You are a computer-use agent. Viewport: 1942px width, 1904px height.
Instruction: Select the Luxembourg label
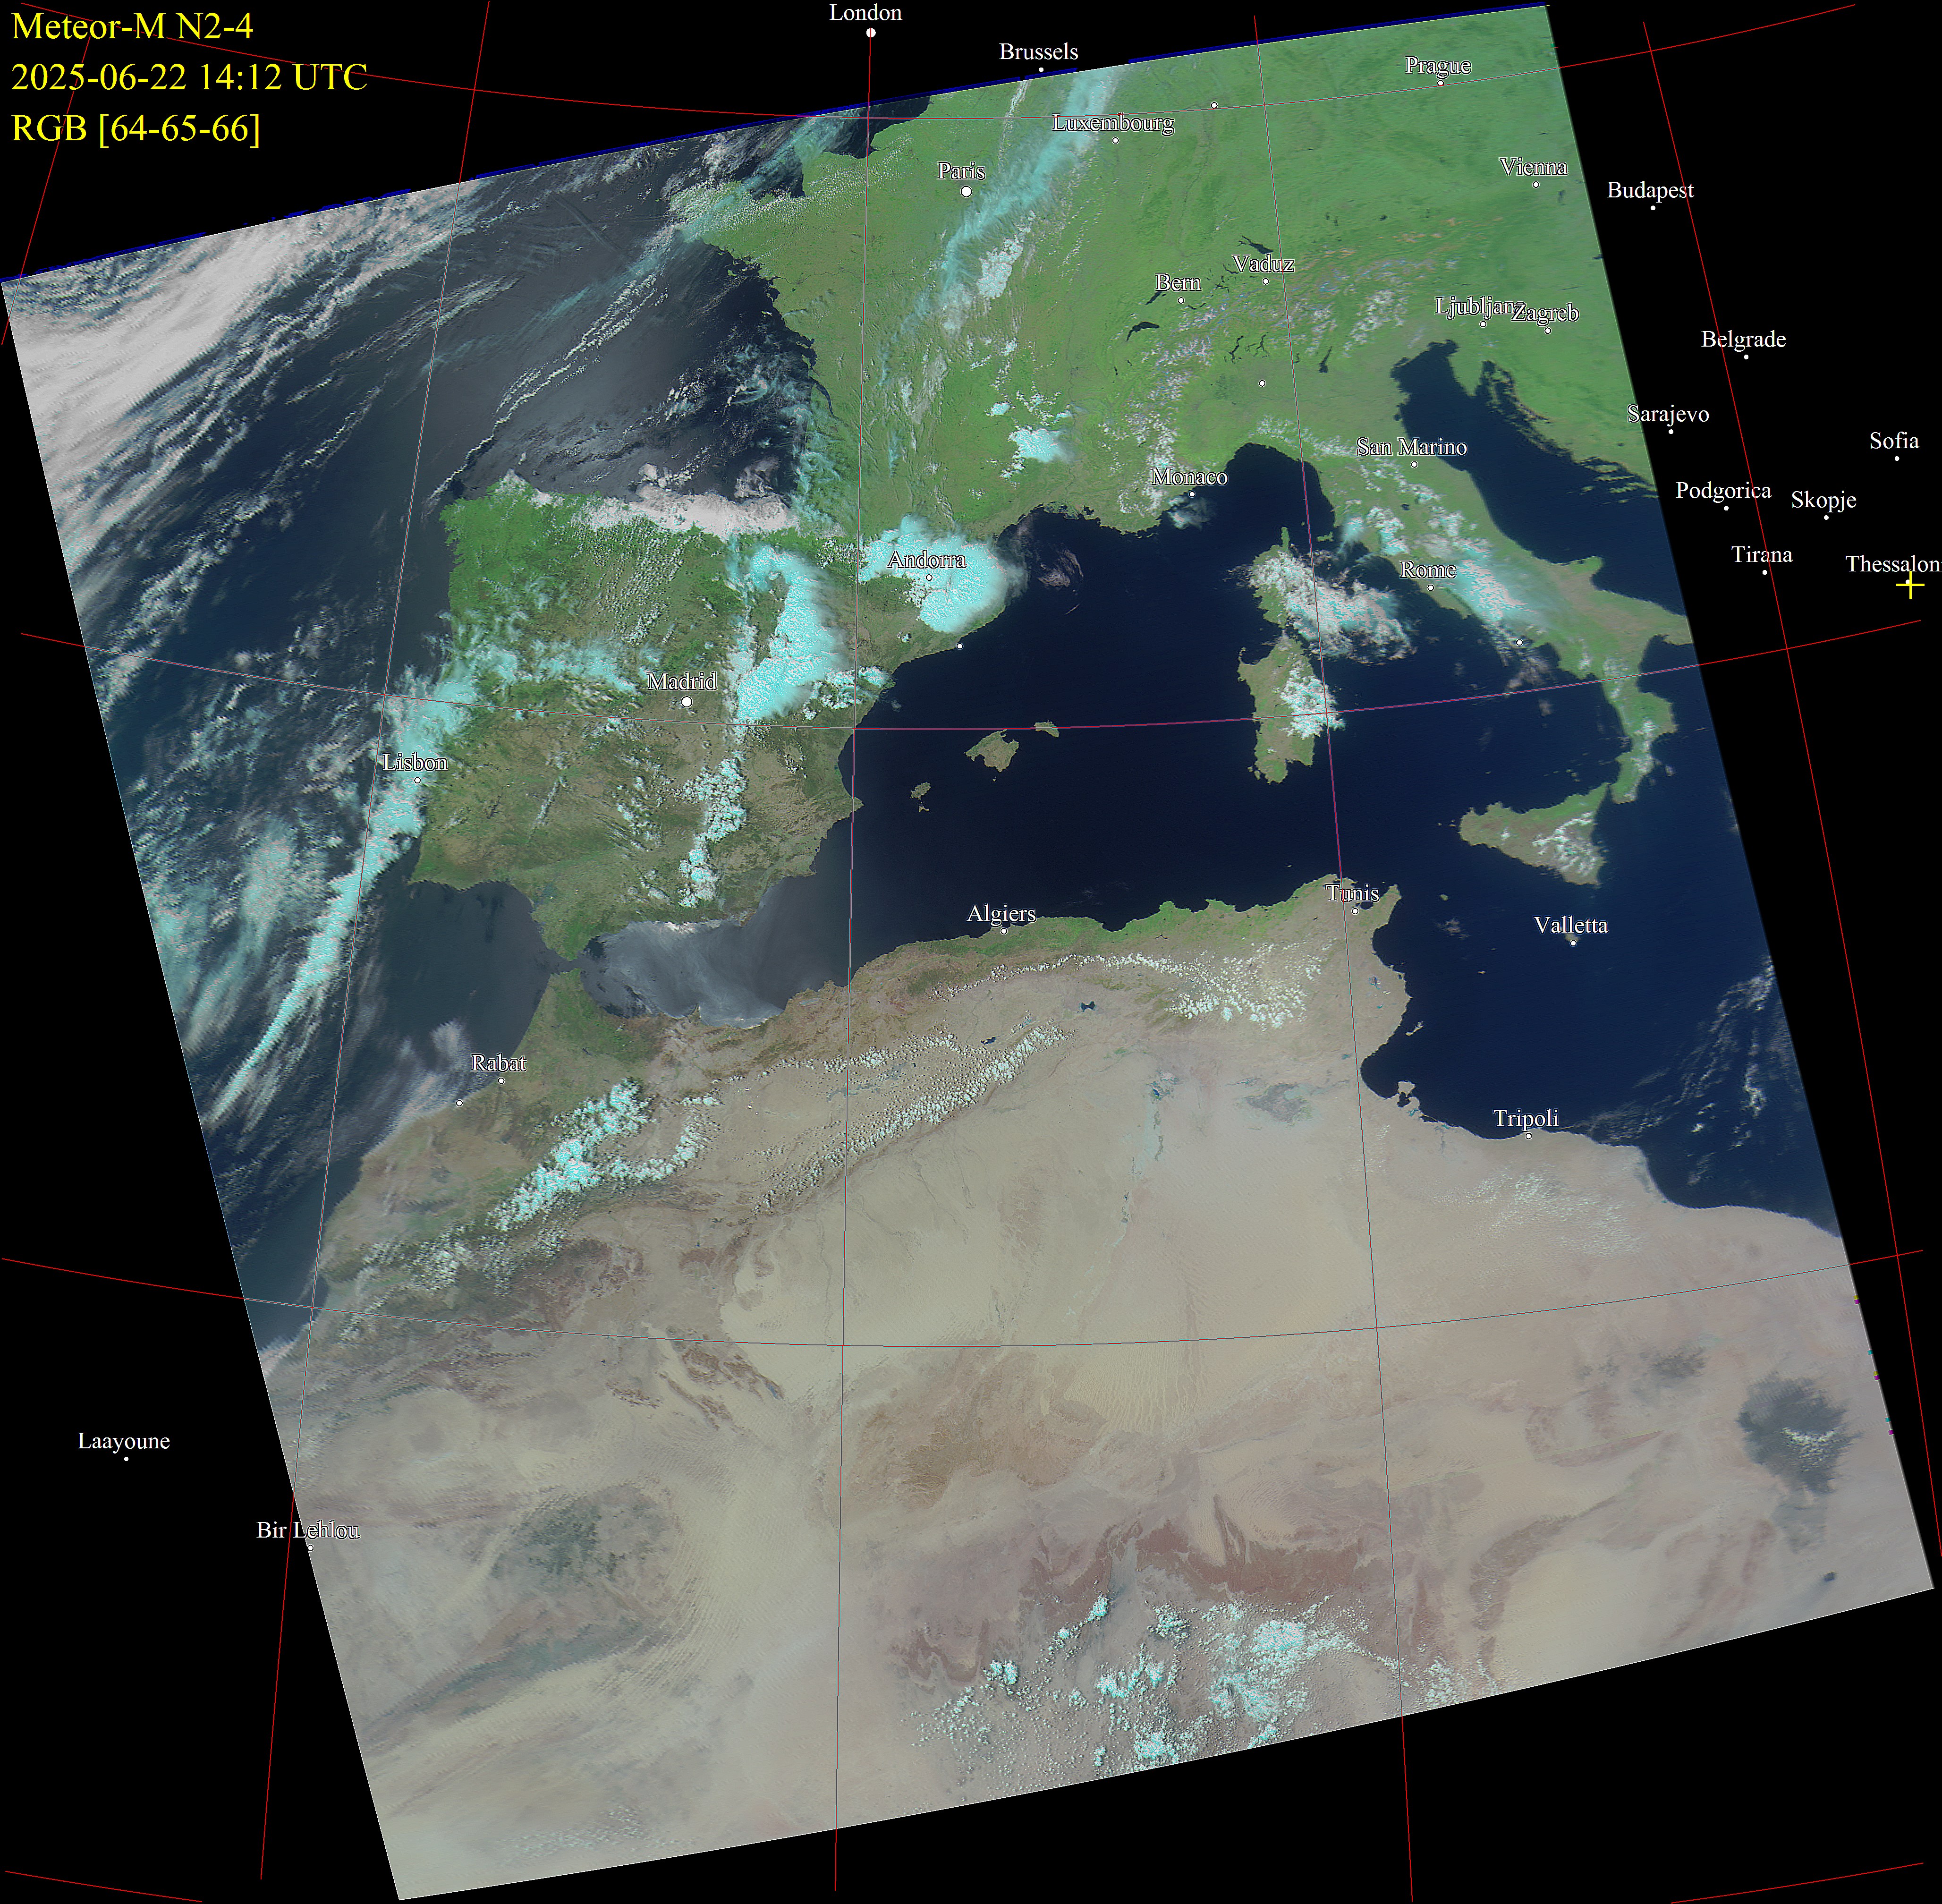(1113, 123)
